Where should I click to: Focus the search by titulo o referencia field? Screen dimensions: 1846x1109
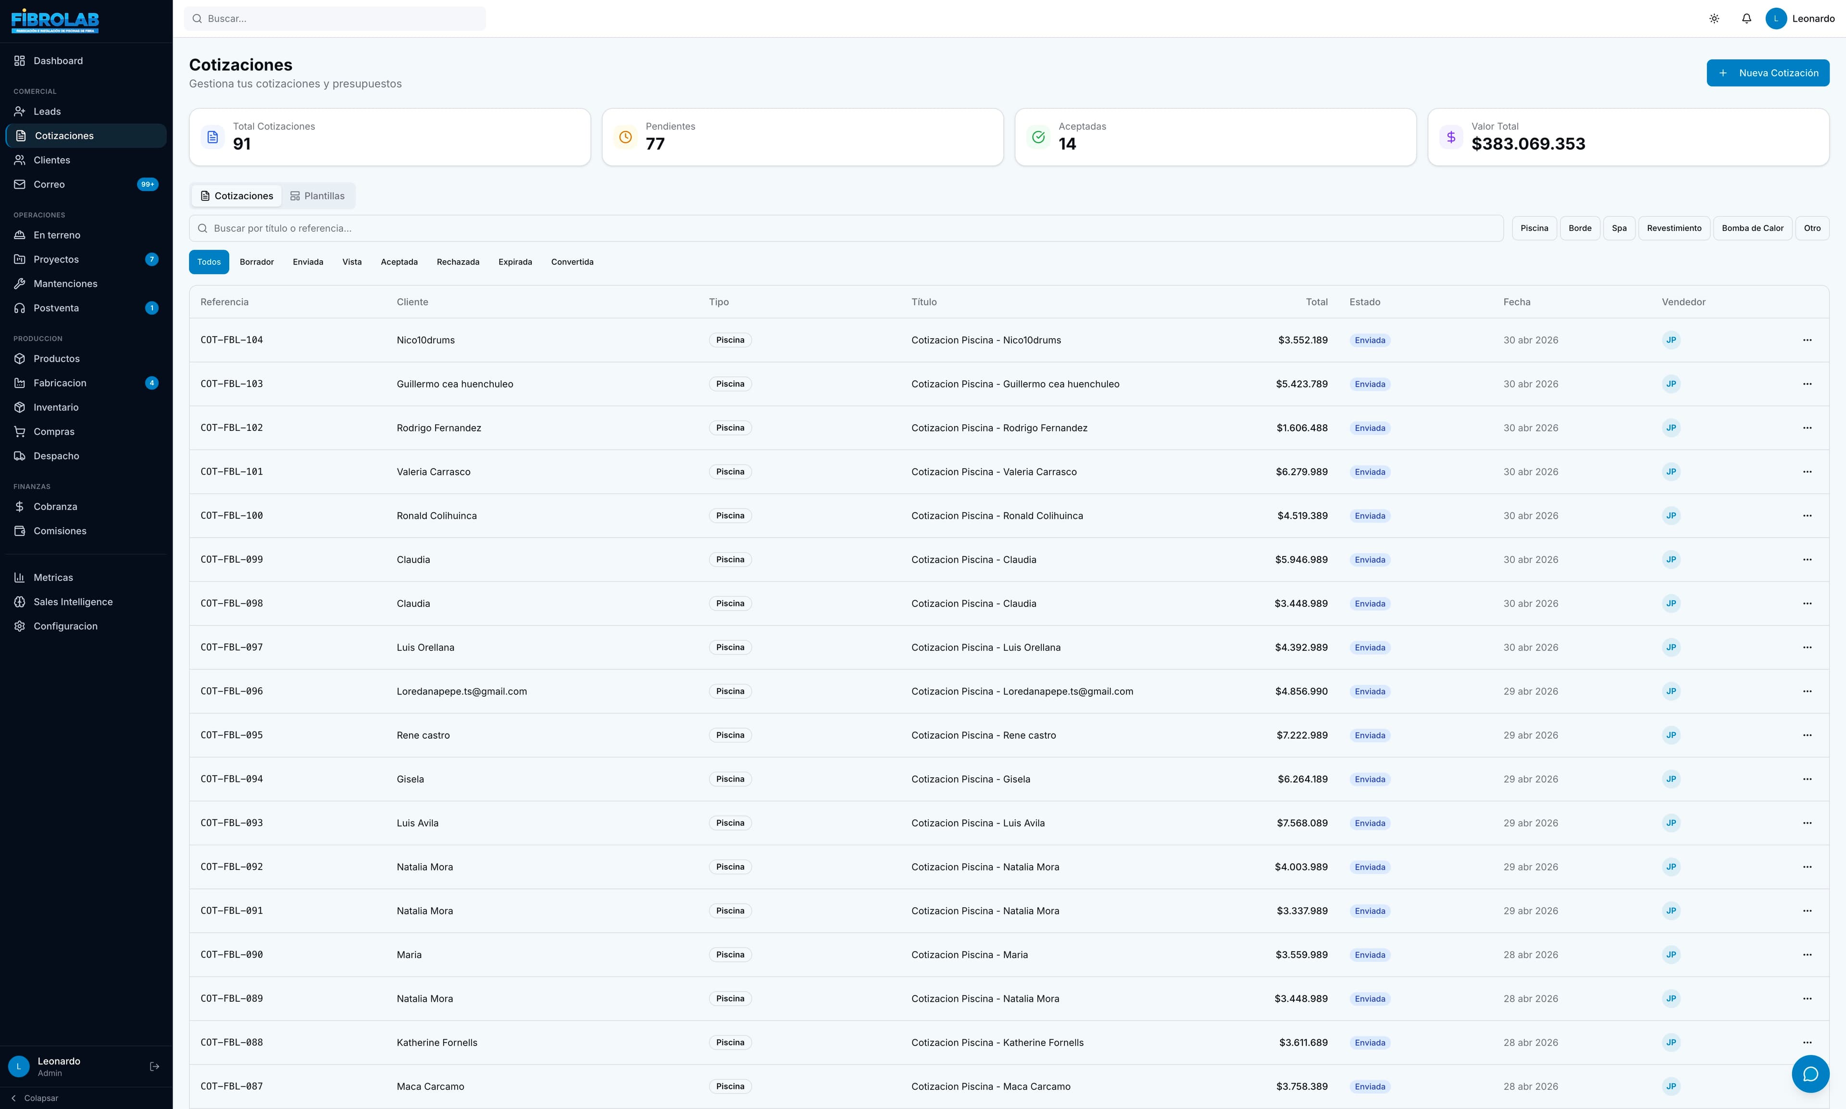[x=846, y=228]
